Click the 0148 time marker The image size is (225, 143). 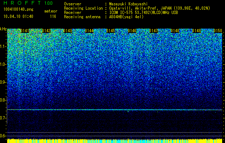click(175, 31)
